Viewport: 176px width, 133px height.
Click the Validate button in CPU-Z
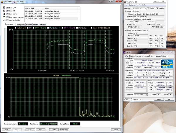pos(159,99)
